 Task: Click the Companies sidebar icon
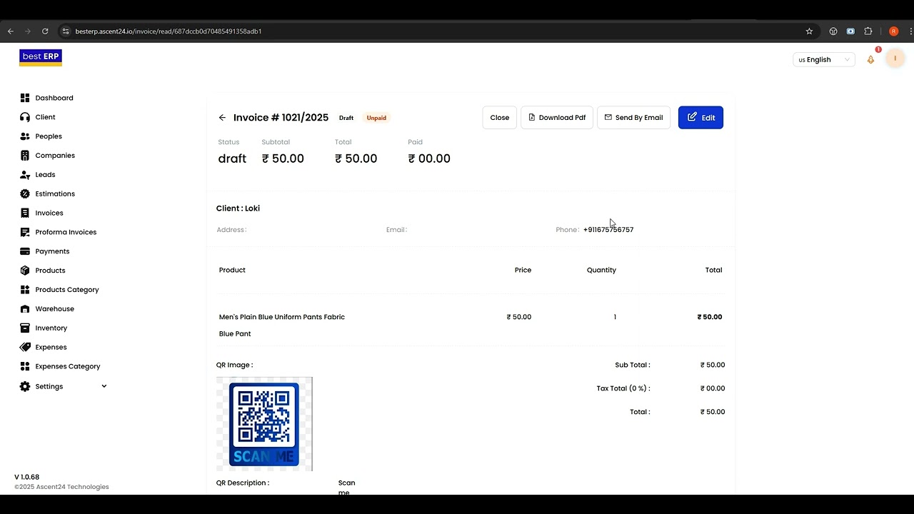pos(25,156)
